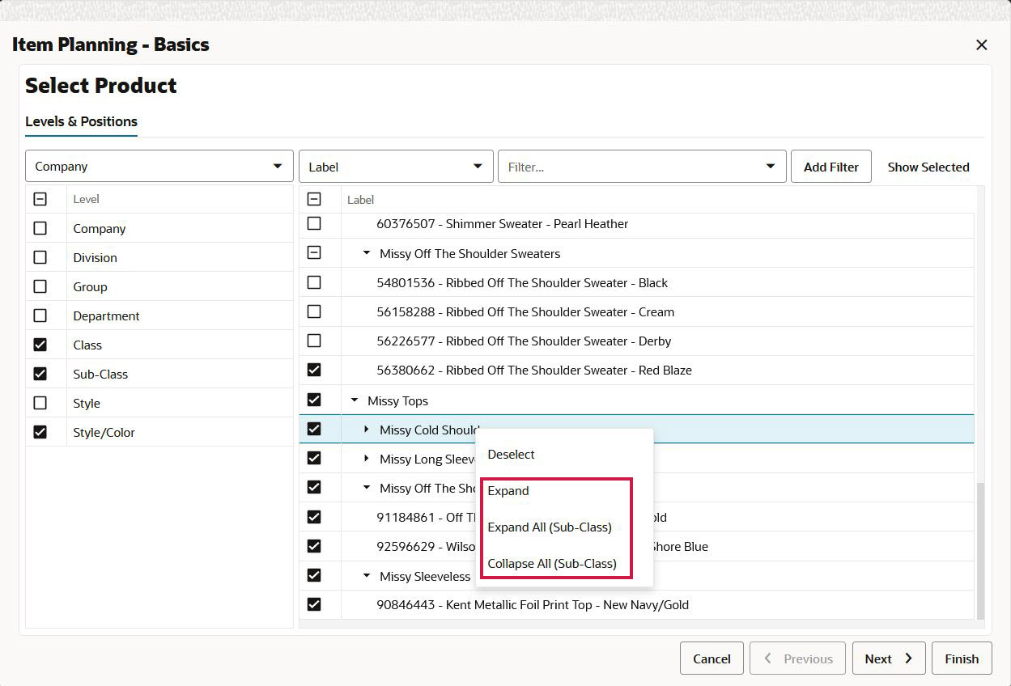Select 60376507 Shimmer Sweater Pearl Heather row

click(x=636, y=223)
